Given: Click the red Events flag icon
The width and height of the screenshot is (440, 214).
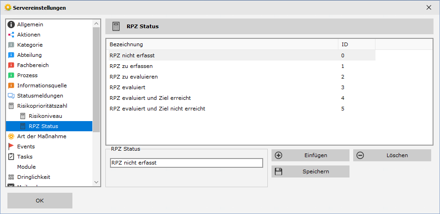Looking at the screenshot, I should tap(11, 147).
